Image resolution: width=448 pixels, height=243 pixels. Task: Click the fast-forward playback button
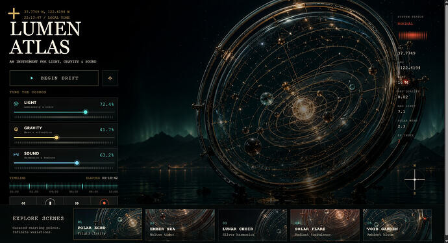coord(77,201)
